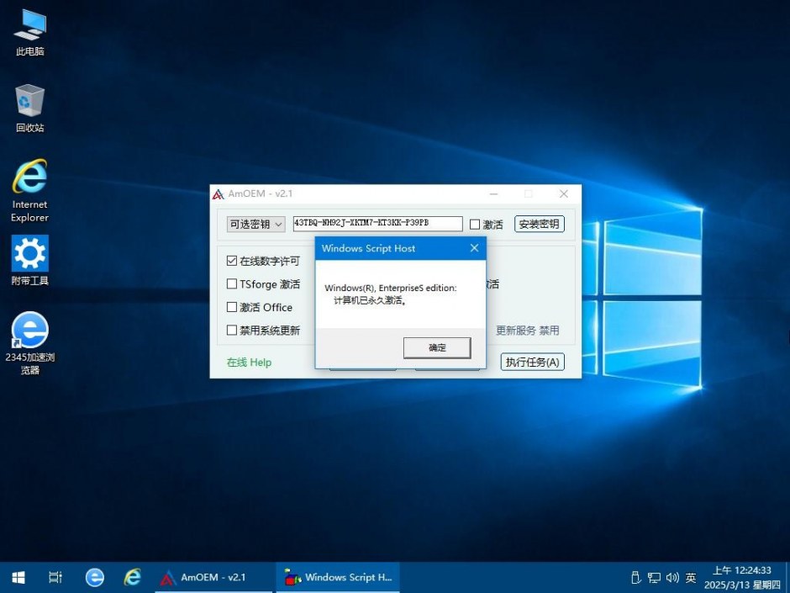
Task: Select the 附带工具 gear icon
Action: pyautogui.click(x=29, y=260)
